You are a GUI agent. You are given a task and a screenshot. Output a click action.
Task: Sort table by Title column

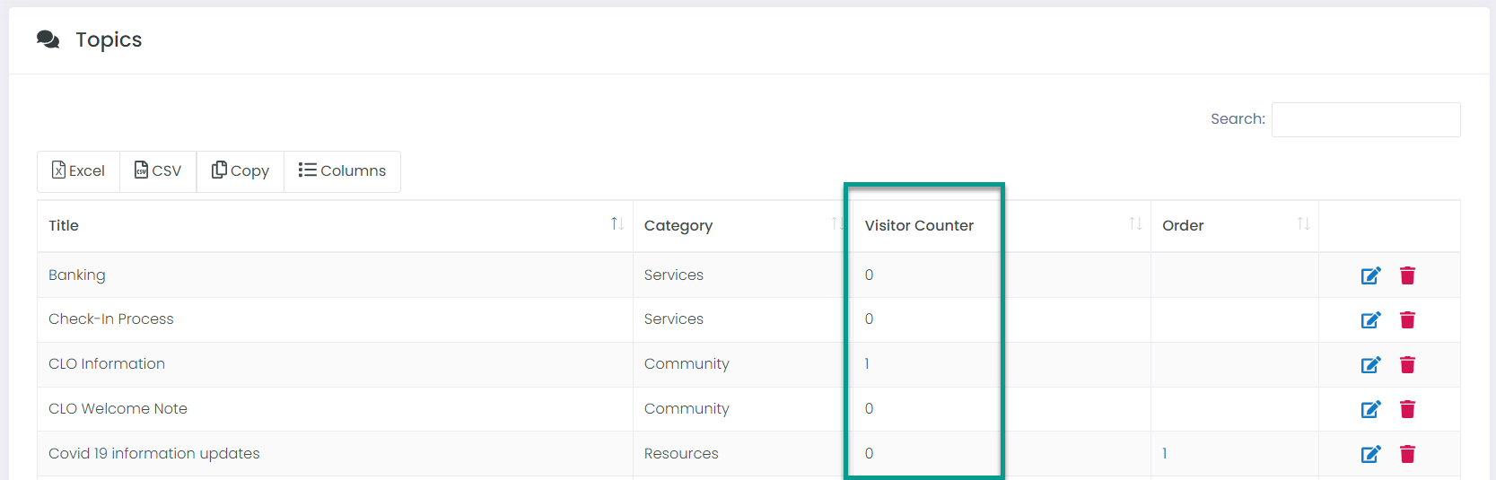pyautogui.click(x=617, y=224)
